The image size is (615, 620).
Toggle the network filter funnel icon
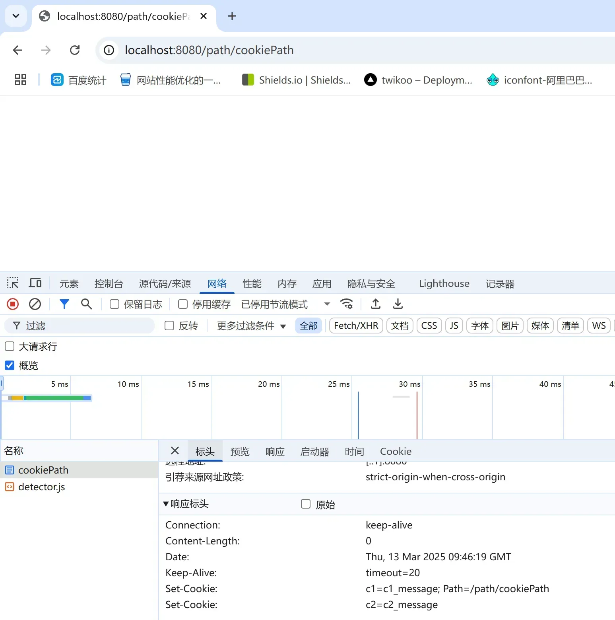coord(64,304)
